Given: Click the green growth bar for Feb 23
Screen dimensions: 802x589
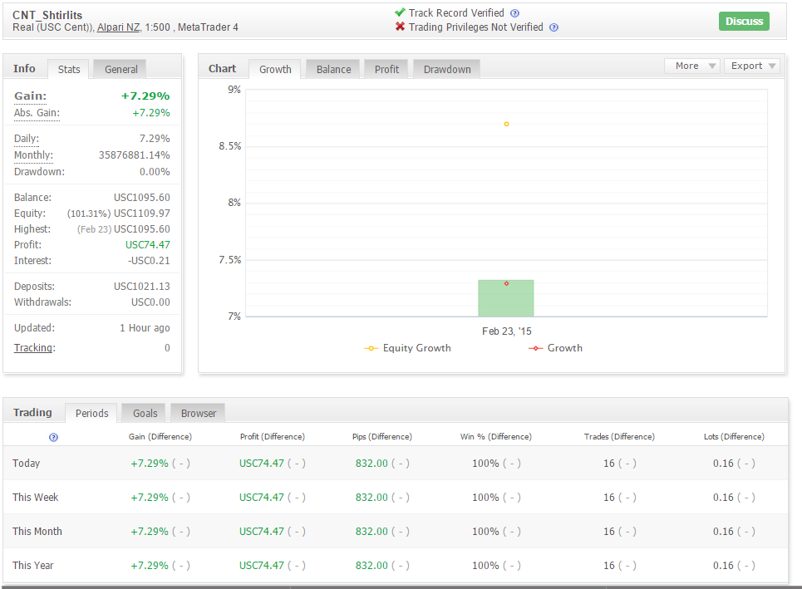Looking at the screenshot, I should point(506,298).
